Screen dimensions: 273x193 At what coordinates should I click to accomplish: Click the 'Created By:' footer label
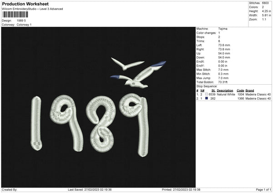point(10,190)
